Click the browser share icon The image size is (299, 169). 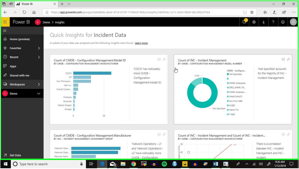tap(284, 12)
